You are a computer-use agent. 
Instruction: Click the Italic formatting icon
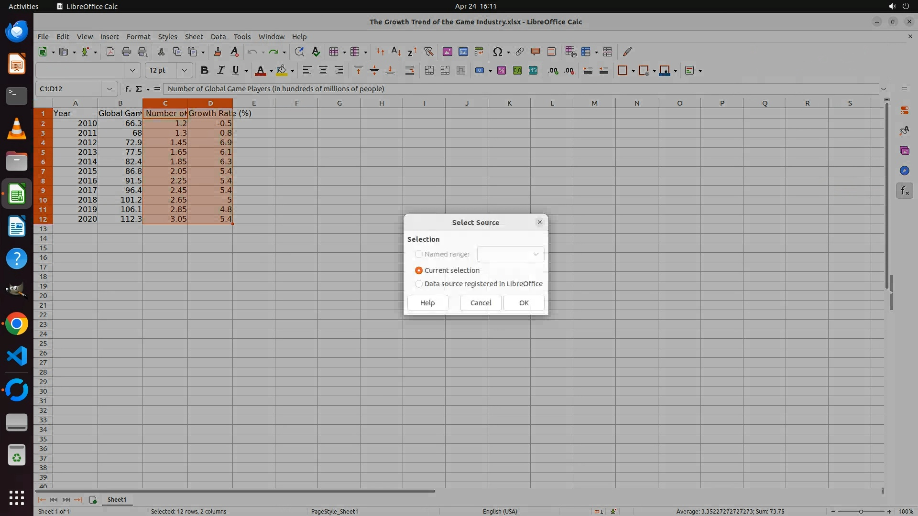(x=220, y=71)
